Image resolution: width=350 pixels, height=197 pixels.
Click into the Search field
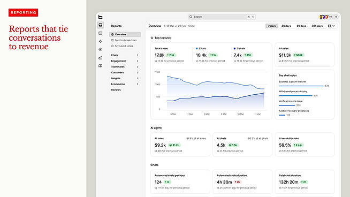[x=222, y=17]
